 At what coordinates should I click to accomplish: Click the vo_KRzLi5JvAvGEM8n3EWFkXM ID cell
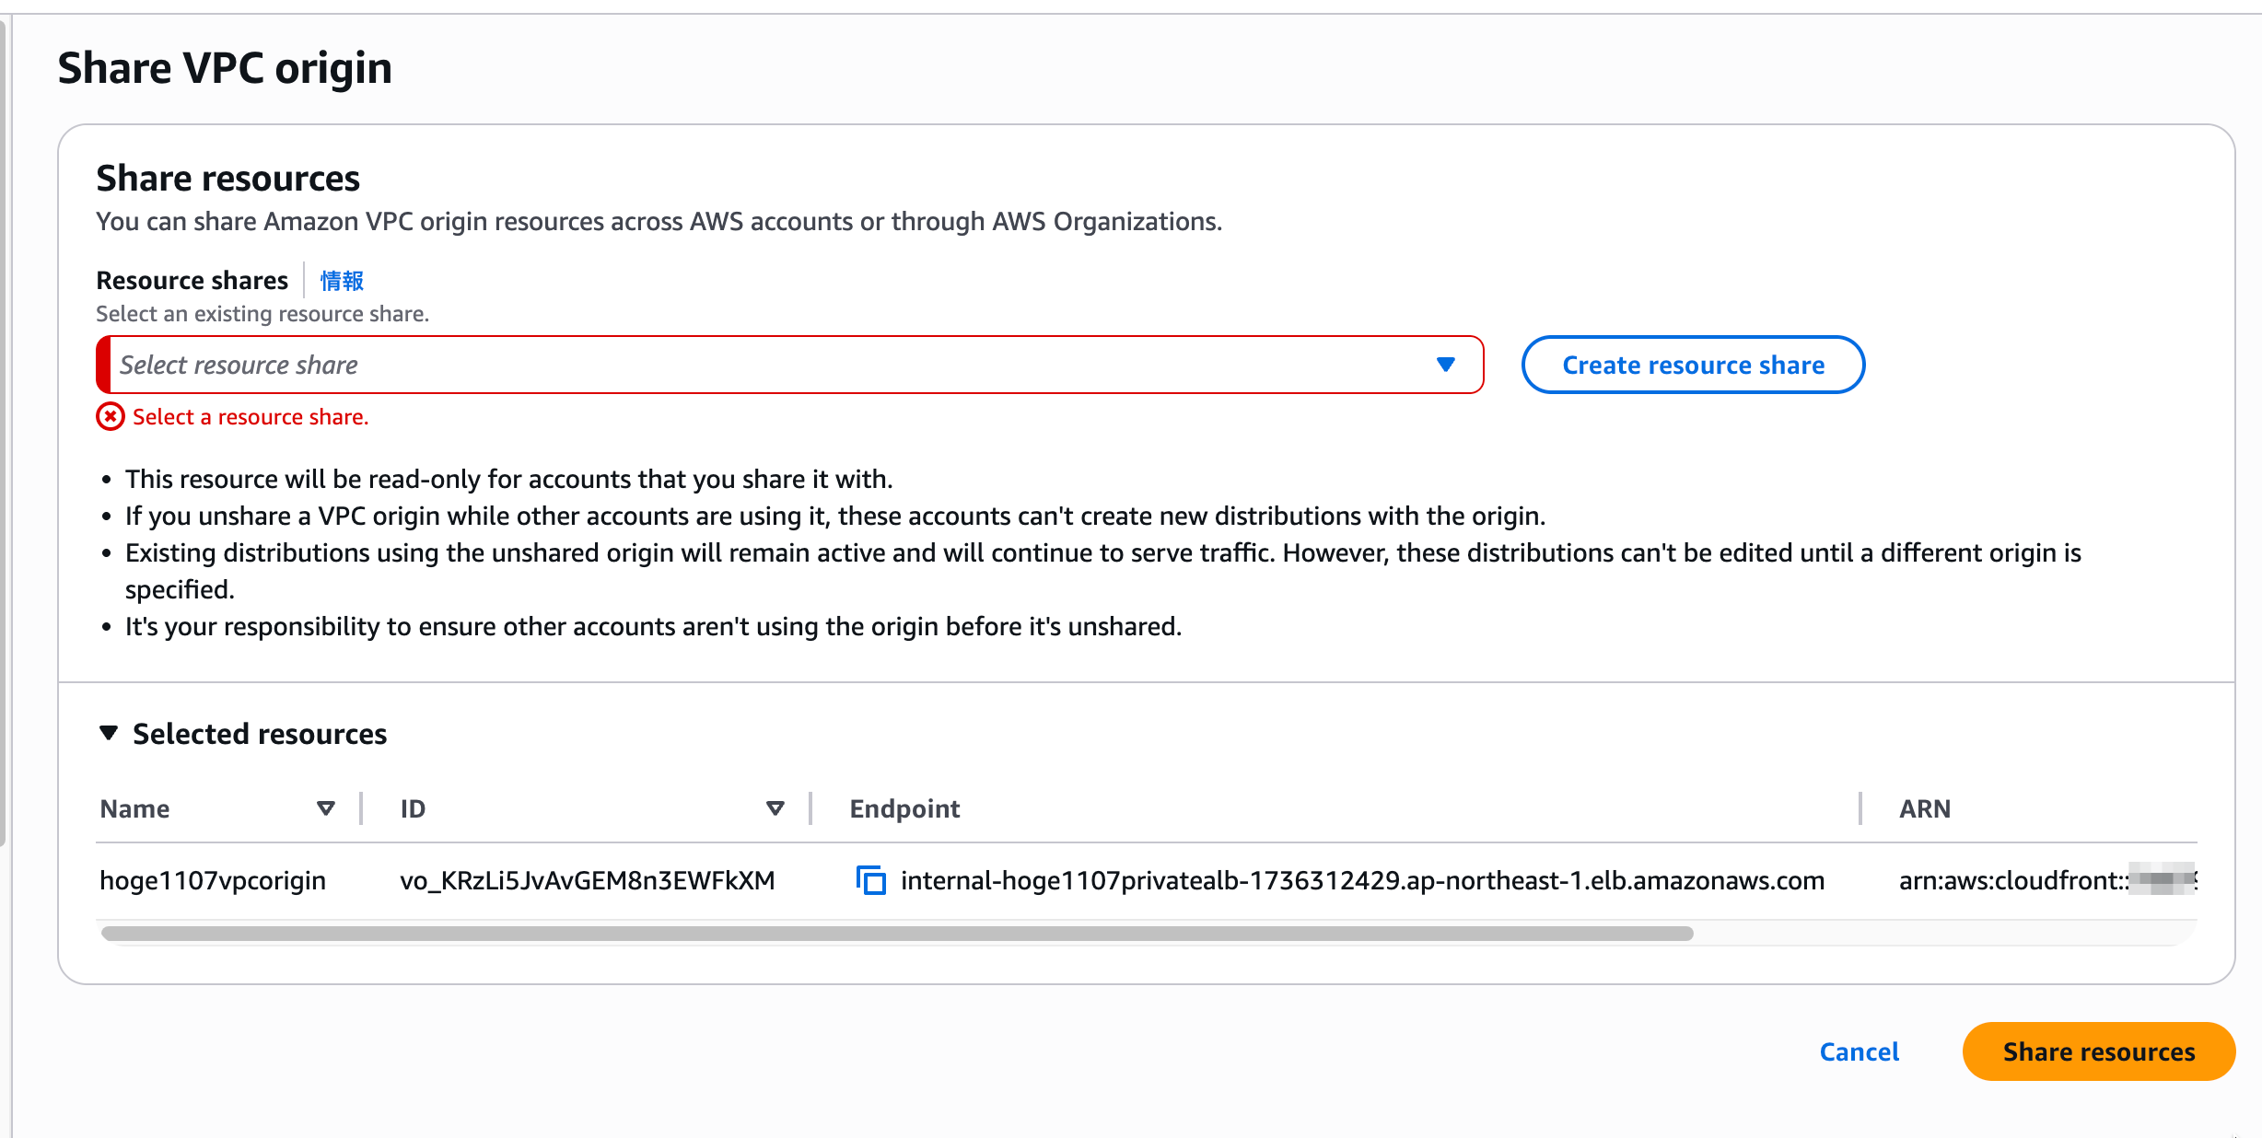587,880
